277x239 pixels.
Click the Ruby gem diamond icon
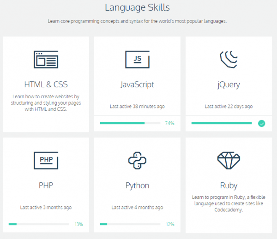(229, 161)
